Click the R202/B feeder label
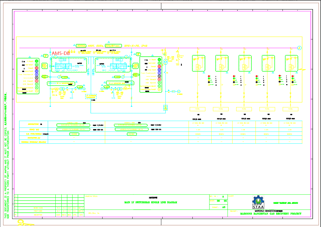 (x=291, y=119)
